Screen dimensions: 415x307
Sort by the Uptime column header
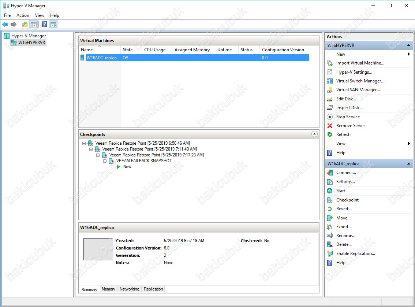(227, 50)
